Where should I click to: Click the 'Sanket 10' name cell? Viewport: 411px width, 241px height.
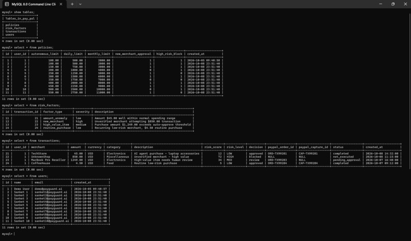(22, 221)
